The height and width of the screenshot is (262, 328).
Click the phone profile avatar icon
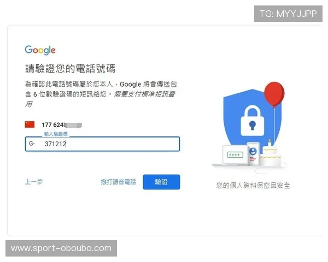[253, 151]
